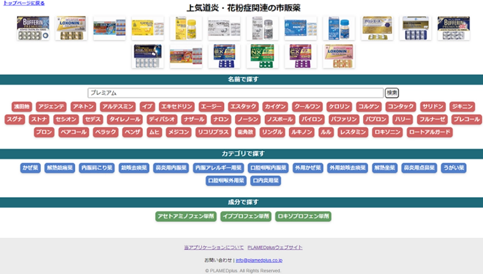
Task: Click the Loxonin S thumbnail in second row
Action: point(339,56)
